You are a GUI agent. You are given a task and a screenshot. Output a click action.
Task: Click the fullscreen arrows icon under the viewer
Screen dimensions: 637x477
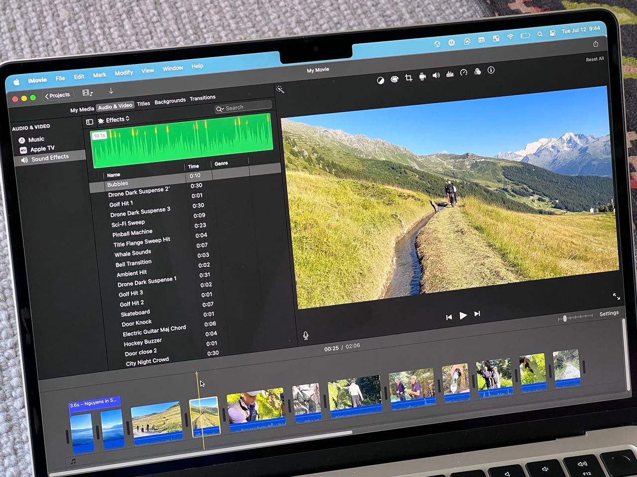[616, 297]
